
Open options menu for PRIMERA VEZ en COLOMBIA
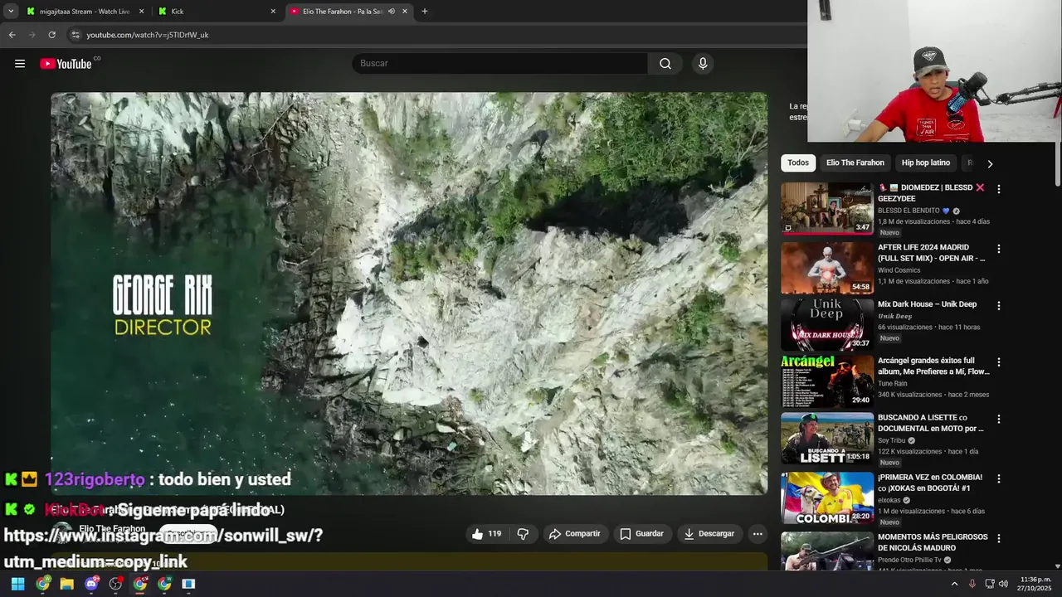(998, 478)
